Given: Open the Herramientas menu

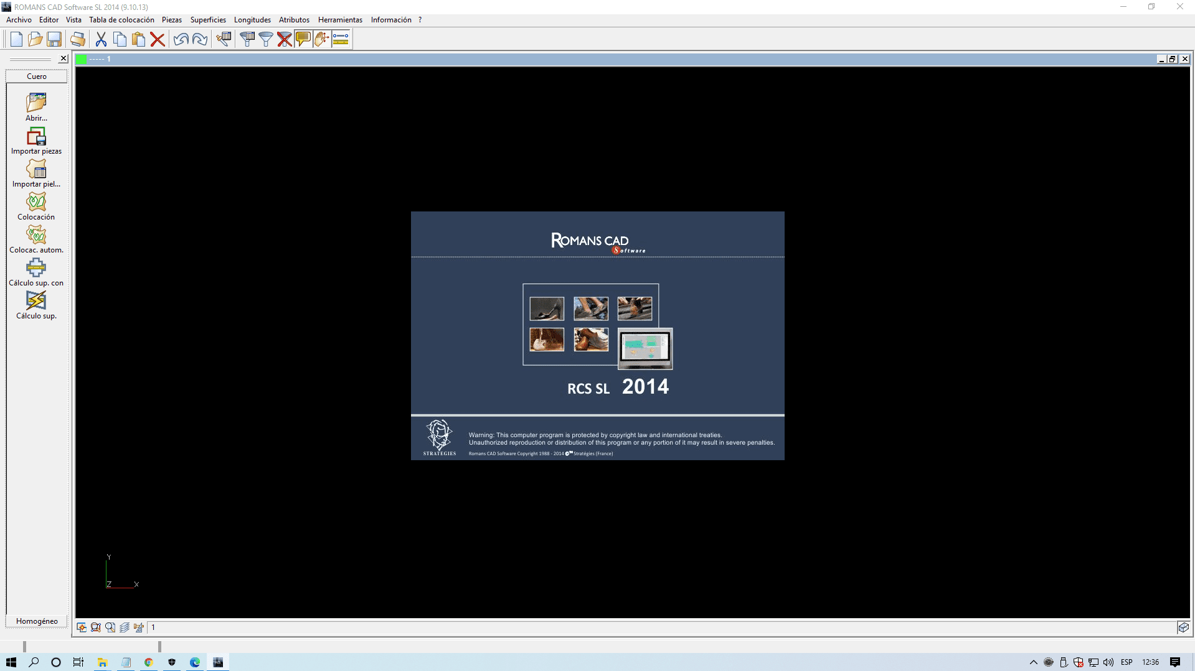Looking at the screenshot, I should [x=340, y=20].
